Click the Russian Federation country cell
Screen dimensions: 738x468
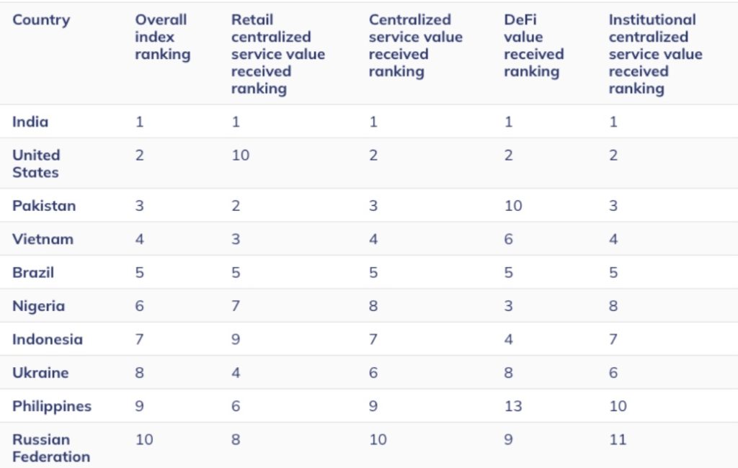[x=50, y=448]
